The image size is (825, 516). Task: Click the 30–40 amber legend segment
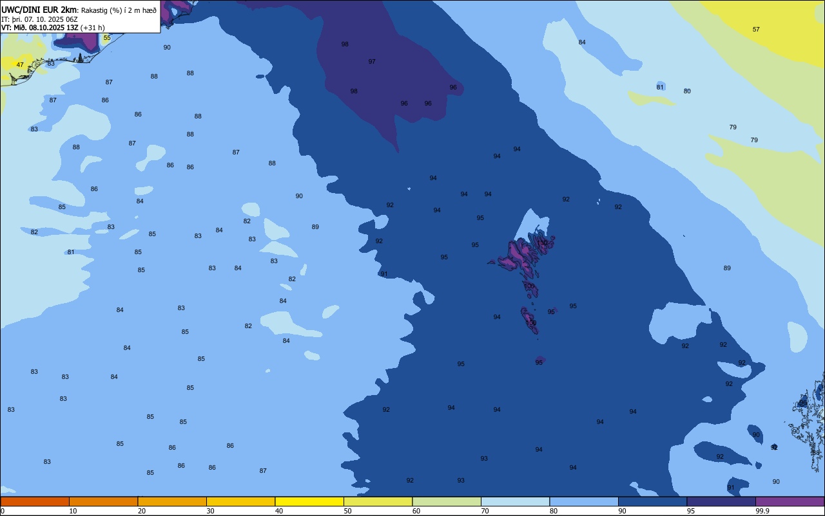tap(240, 501)
